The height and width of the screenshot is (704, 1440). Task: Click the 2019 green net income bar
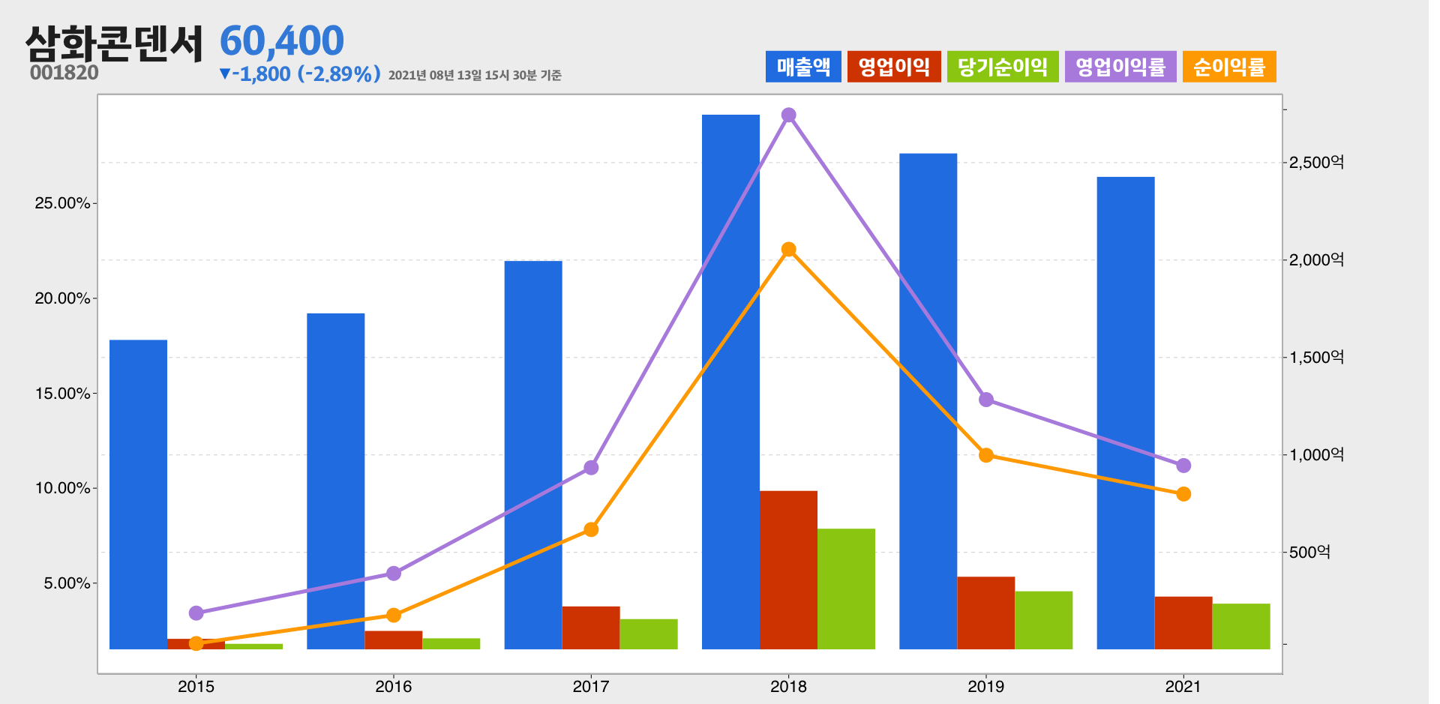click(x=1044, y=620)
